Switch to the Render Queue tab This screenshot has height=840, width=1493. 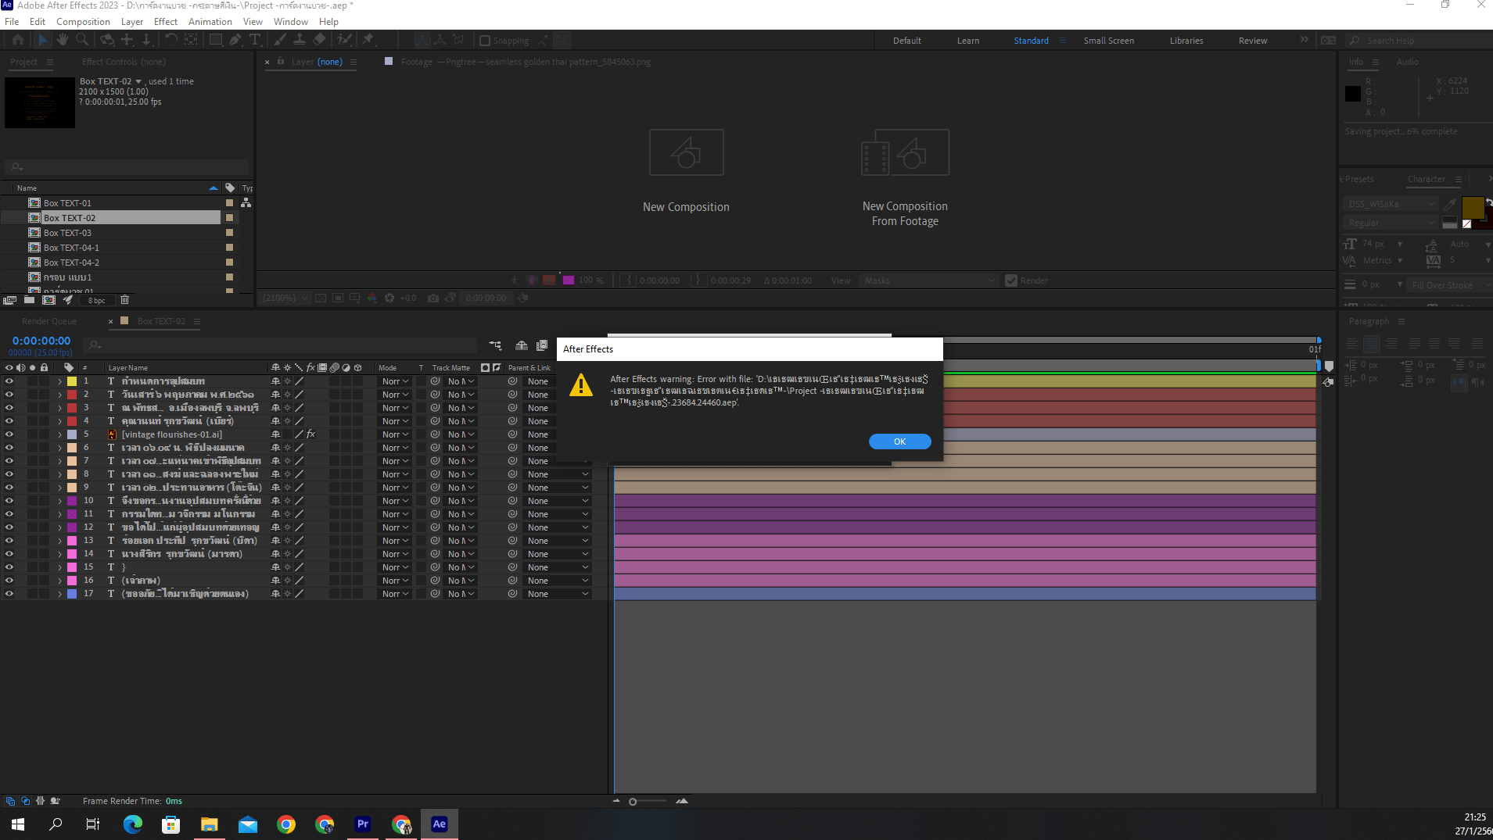point(49,320)
